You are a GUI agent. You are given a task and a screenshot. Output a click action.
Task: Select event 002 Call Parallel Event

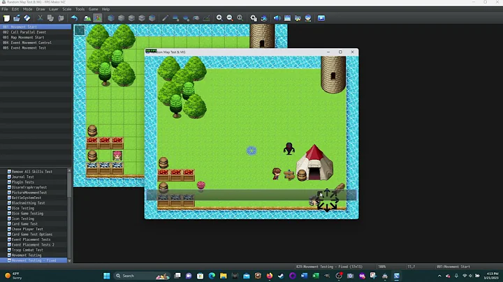36,32
